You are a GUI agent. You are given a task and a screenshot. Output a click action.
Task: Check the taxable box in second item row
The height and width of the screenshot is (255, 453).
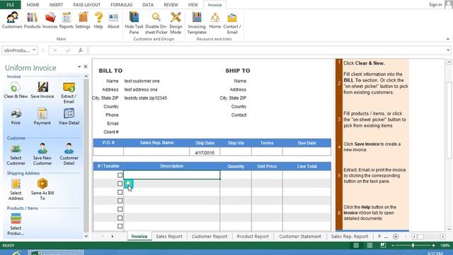(x=120, y=183)
